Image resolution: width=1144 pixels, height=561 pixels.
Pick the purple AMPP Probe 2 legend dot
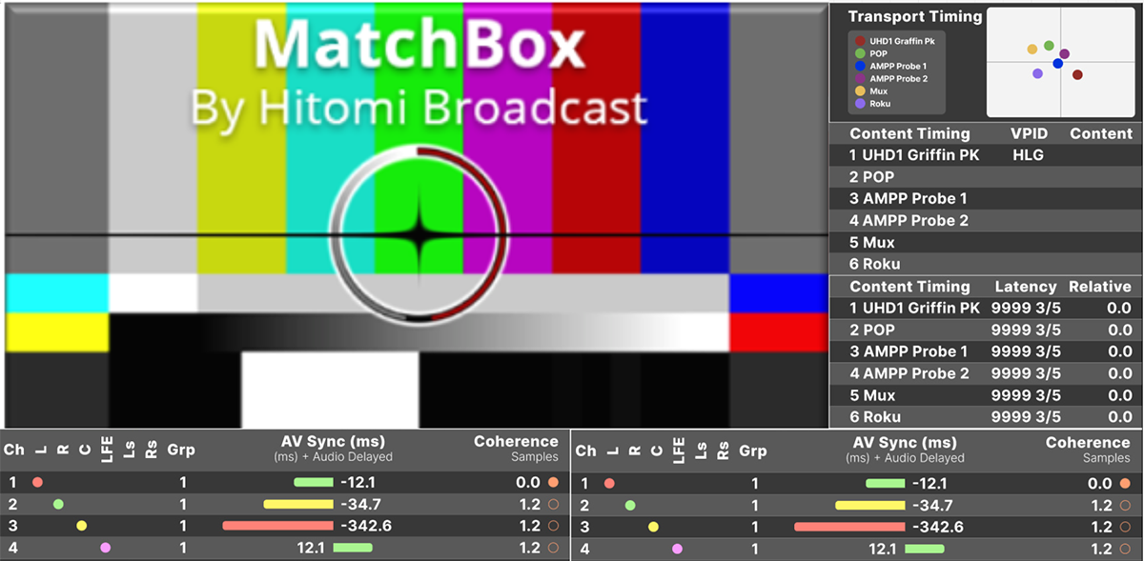tap(860, 79)
